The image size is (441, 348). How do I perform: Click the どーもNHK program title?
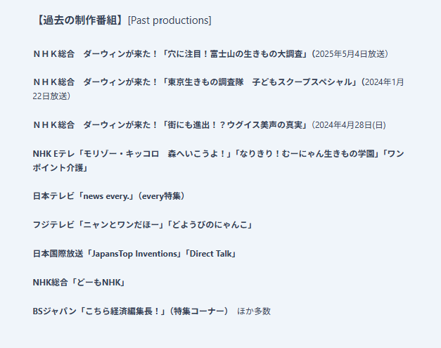101,282
